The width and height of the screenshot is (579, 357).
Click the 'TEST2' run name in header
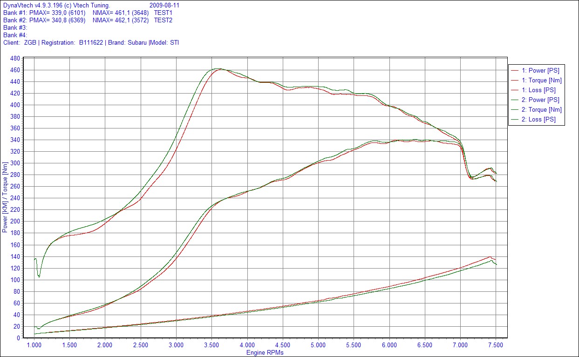coord(163,20)
